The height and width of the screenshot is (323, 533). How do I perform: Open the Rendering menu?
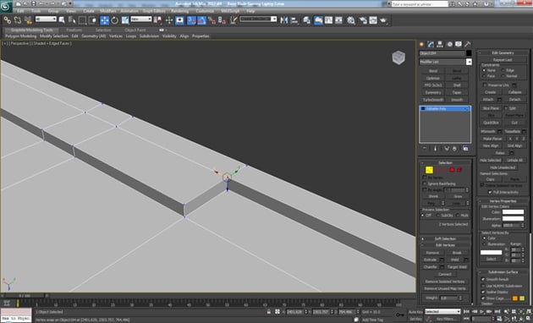(180, 11)
